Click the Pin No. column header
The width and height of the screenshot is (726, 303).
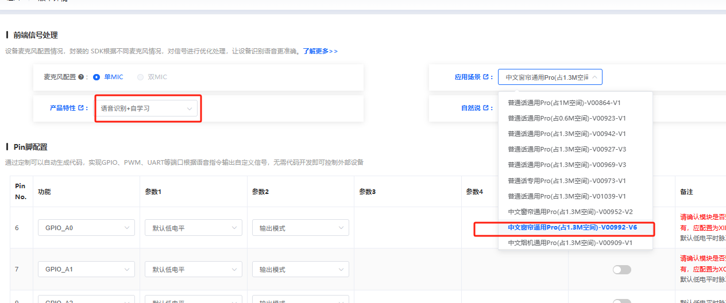(x=20, y=191)
